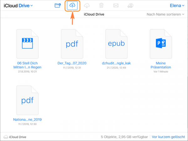
Task: Open the Elena account menu
Action: [x=177, y=6]
